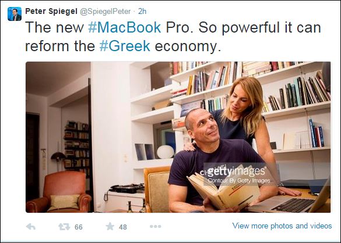Click the reply arrow icon

[x=31, y=227]
